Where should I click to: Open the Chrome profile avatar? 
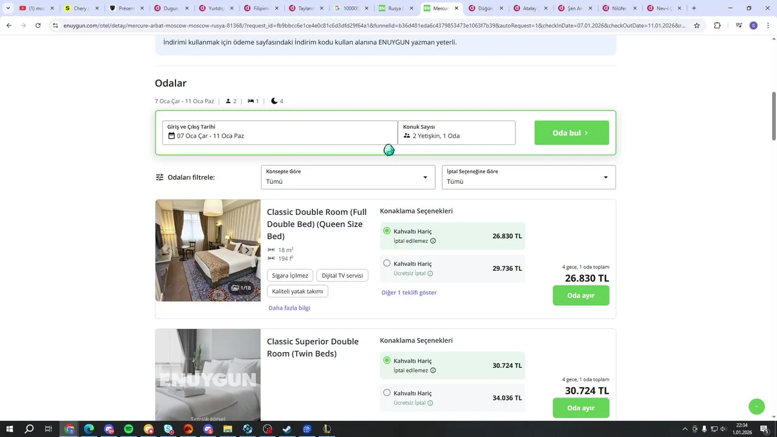[753, 25]
